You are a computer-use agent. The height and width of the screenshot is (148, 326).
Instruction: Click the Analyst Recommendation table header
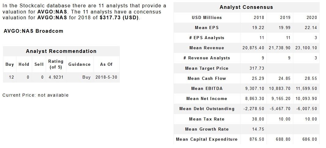pyautogui.click(x=61, y=51)
